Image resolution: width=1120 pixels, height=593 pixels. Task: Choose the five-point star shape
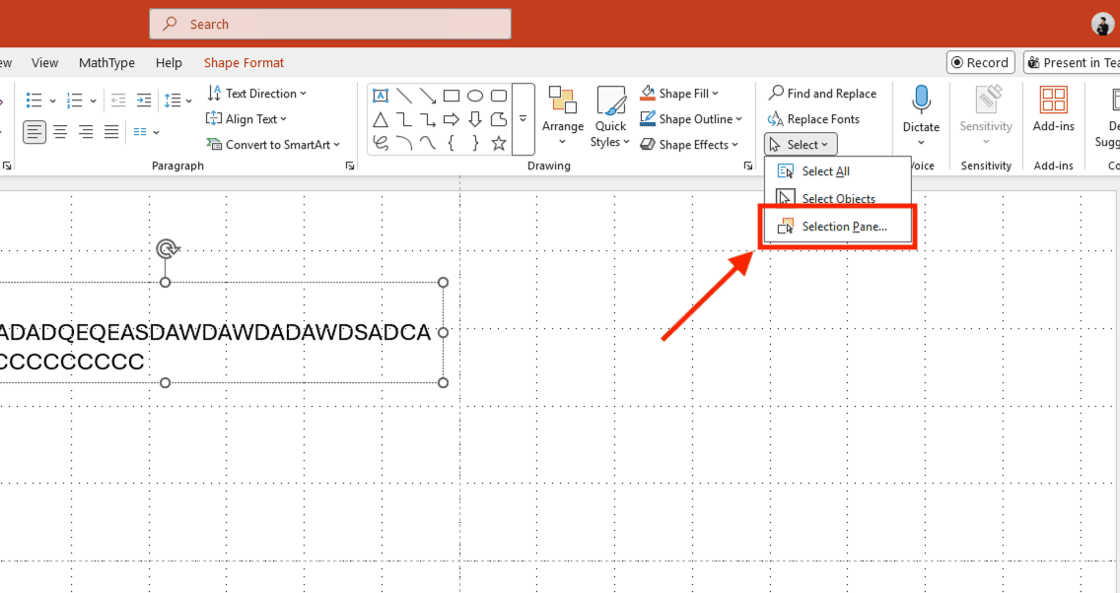pyautogui.click(x=499, y=144)
